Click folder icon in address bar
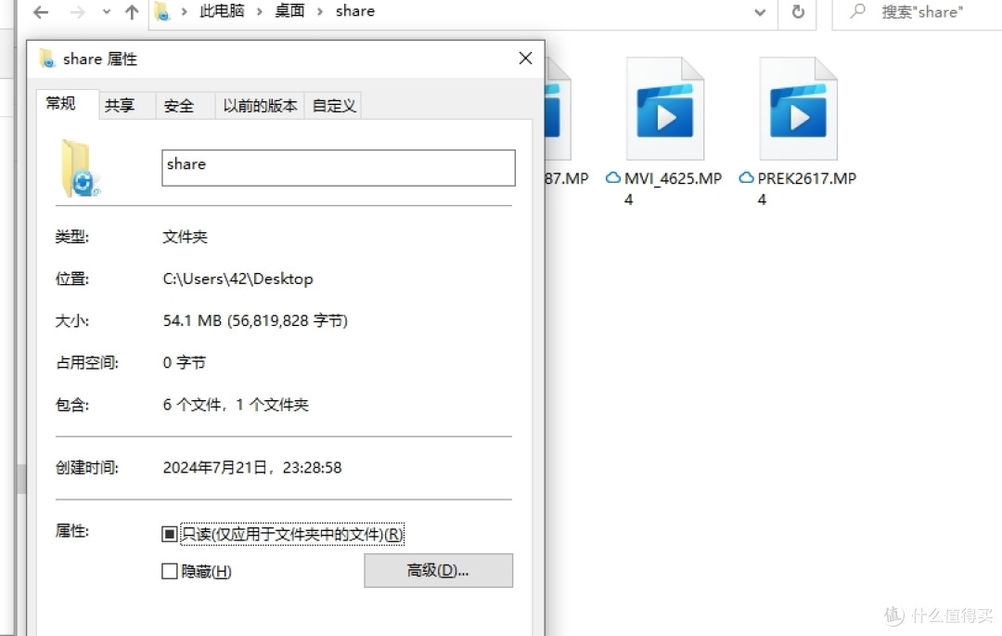Screen dimensions: 1002x636 tap(162, 11)
